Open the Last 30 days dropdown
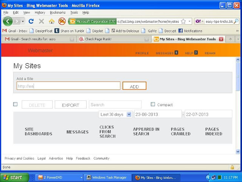Screen dimensions: 242x182 coord(115,115)
